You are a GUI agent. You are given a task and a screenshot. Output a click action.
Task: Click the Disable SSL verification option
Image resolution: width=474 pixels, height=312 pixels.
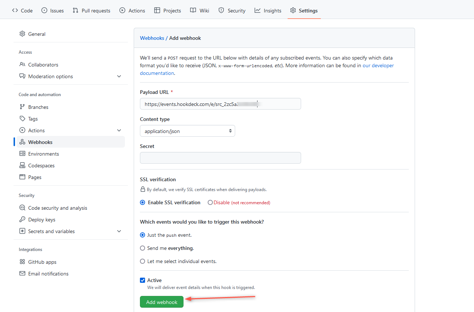pos(210,202)
